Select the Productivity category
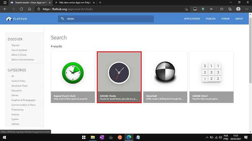 (18, 110)
